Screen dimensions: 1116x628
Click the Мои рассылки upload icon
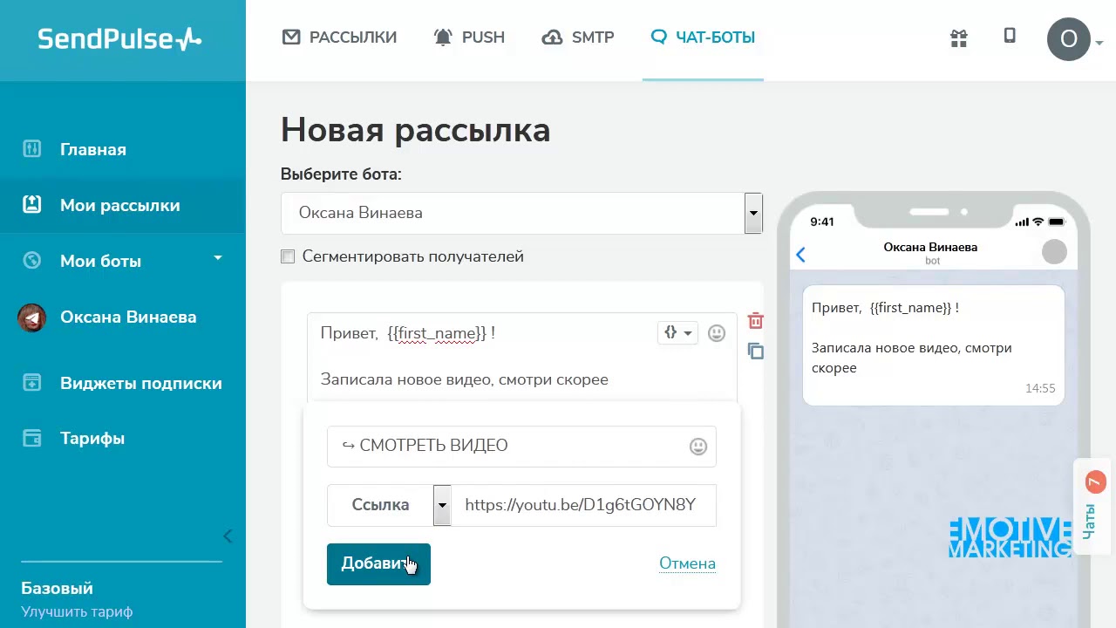[32, 204]
